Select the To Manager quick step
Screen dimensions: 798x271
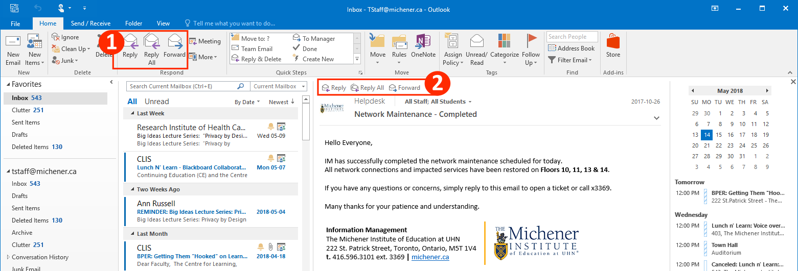pyautogui.click(x=314, y=38)
